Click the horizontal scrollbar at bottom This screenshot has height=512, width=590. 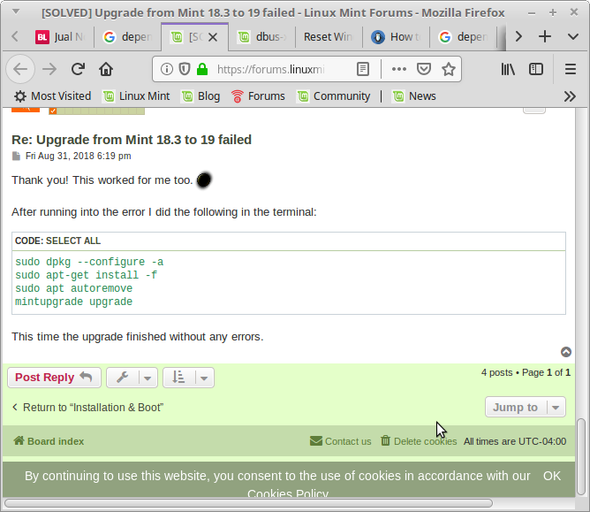pyautogui.click(x=248, y=503)
